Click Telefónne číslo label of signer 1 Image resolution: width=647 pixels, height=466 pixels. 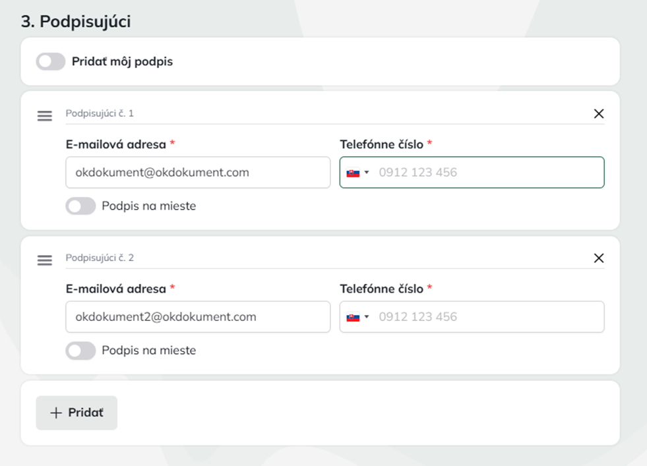coord(382,144)
